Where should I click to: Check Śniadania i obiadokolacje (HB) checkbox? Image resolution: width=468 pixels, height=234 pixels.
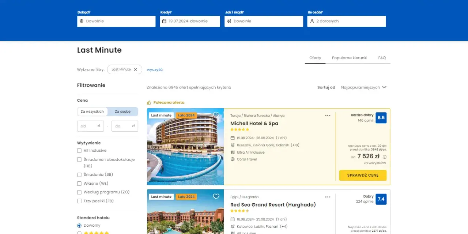79,159
